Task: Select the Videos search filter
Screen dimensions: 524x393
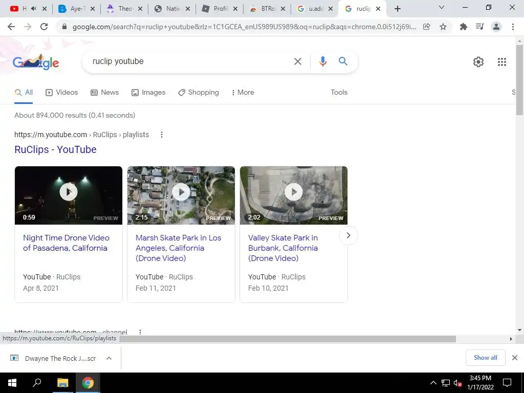Action: click(x=61, y=93)
